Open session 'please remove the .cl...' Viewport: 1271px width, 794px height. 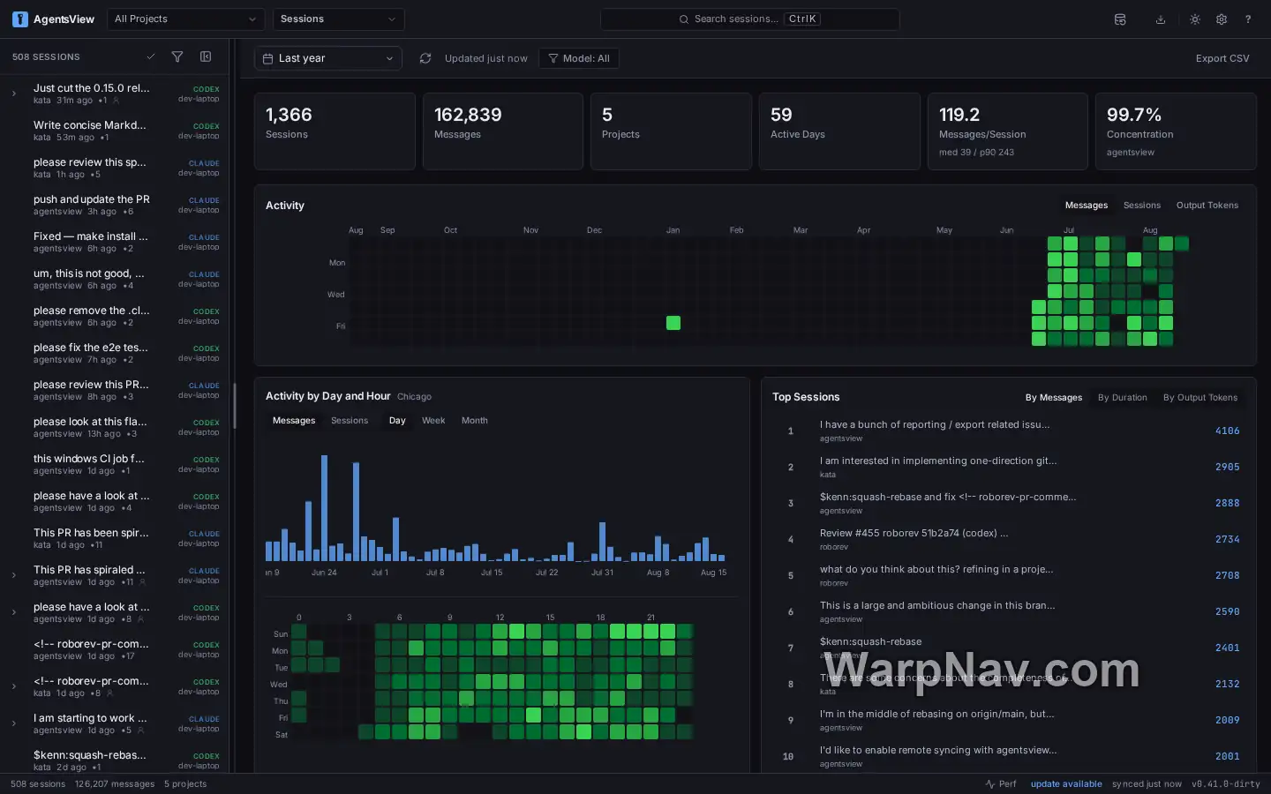point(116,316)
